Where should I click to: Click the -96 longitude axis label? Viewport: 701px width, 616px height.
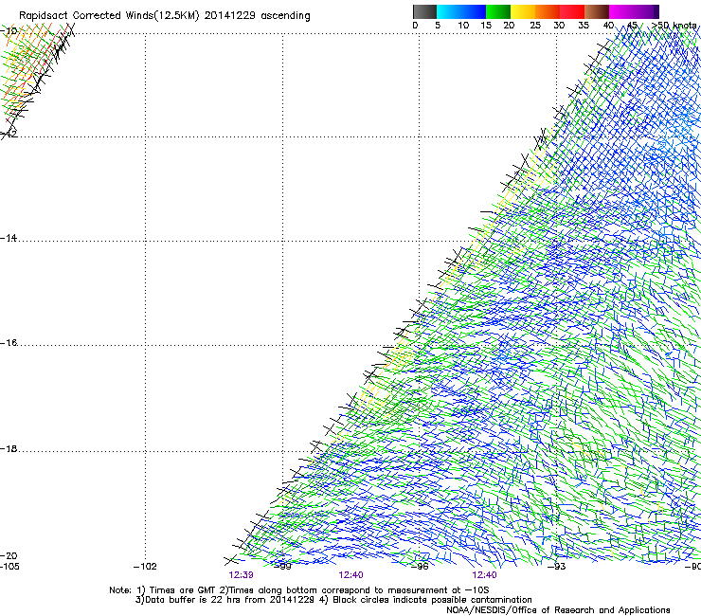pyautogui.click(x=420, y=567)
